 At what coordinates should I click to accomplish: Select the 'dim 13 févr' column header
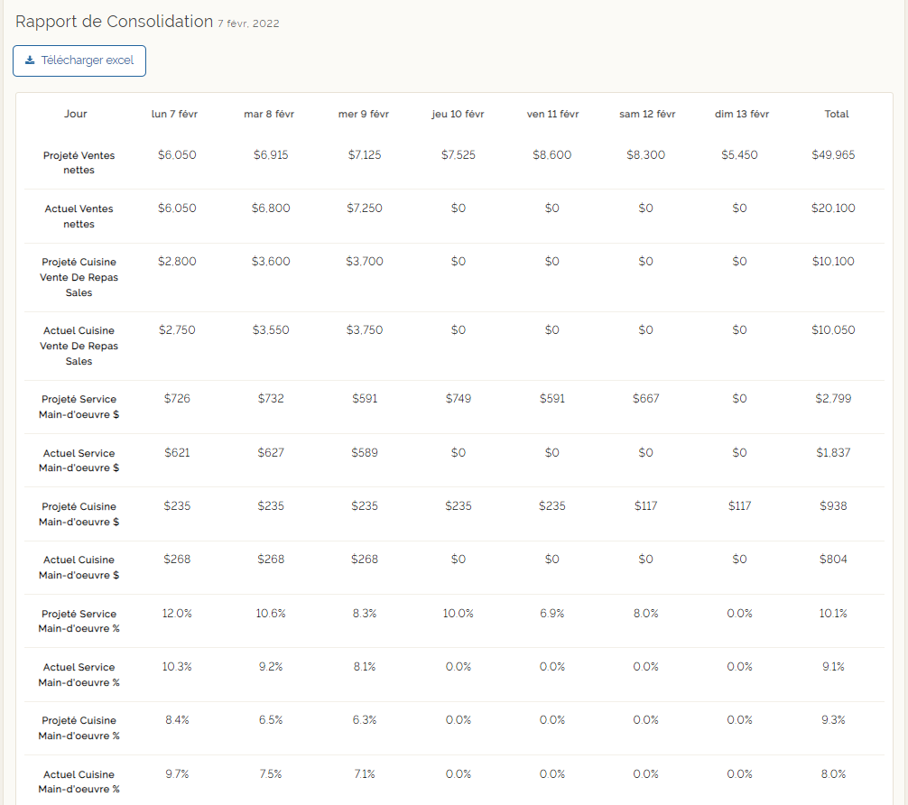point(740,114)
